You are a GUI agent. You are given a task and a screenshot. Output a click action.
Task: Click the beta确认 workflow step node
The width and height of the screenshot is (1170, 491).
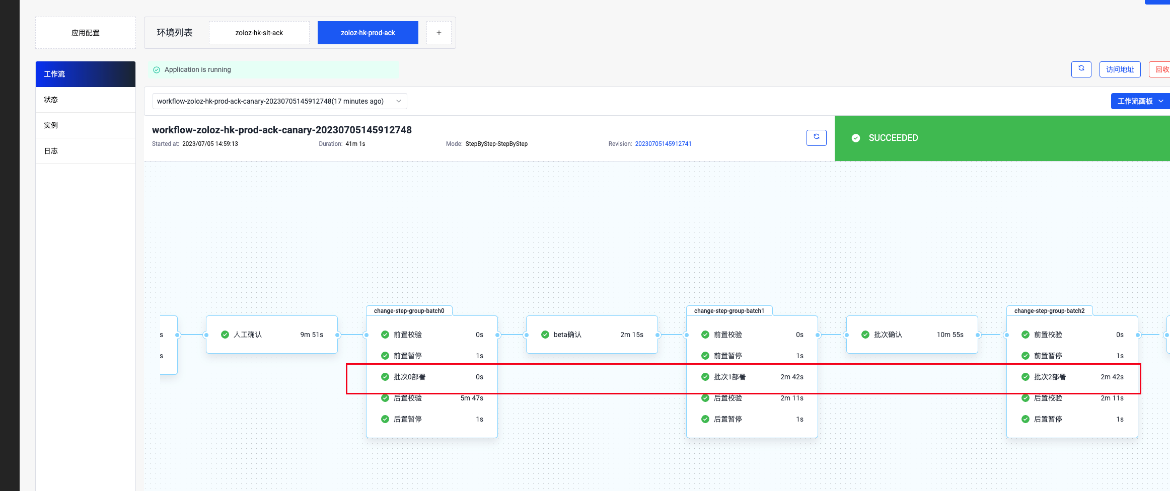click(592, 335)
